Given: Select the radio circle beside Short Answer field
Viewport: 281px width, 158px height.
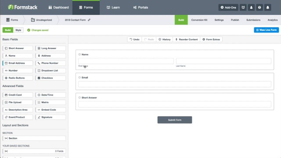Looking at the screenshot, I should tap(79, 97).
